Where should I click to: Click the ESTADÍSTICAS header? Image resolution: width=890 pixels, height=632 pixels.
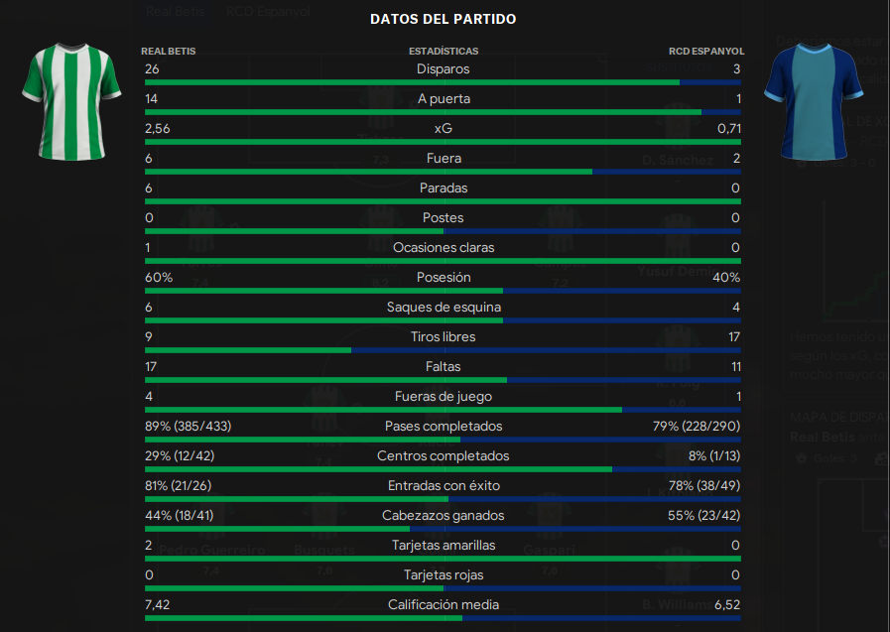point(444,51)
